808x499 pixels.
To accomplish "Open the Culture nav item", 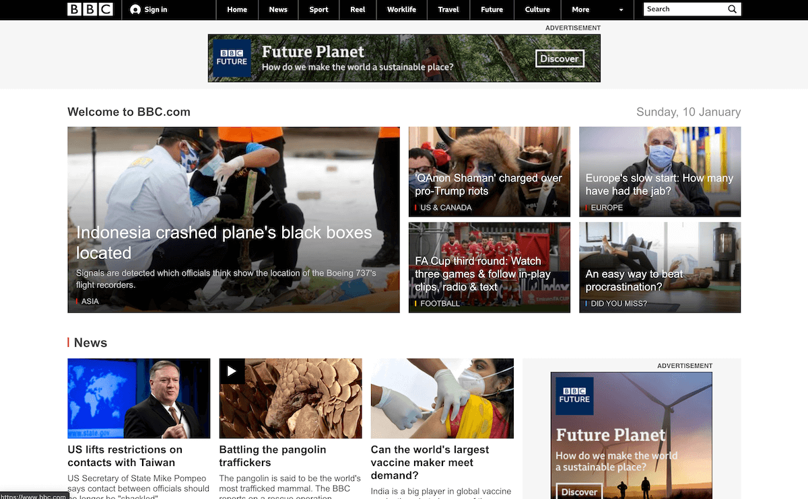I will click(x=537, y=9).
